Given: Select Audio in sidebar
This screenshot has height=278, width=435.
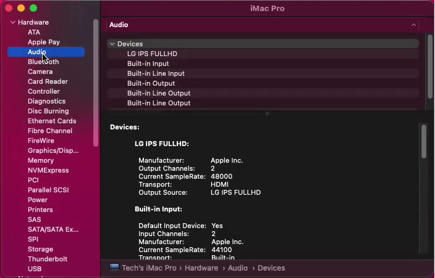Looking at the screenshot, I should coord(46,52).
